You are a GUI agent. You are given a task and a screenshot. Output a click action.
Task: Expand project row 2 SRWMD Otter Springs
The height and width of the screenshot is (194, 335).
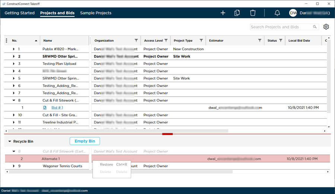click(14, 56)
